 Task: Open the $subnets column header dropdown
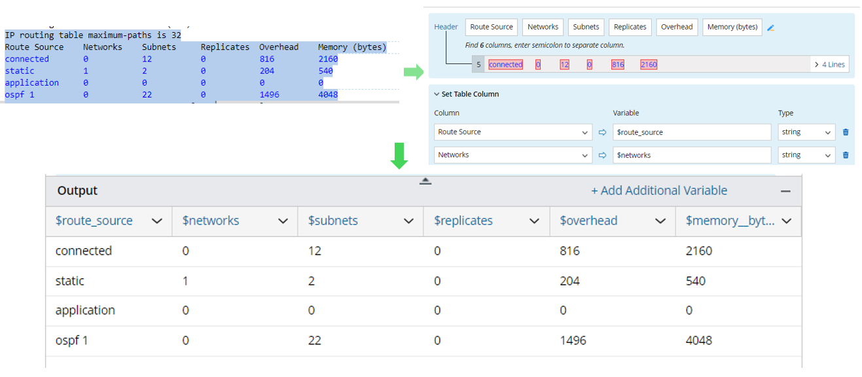point(408,221)
